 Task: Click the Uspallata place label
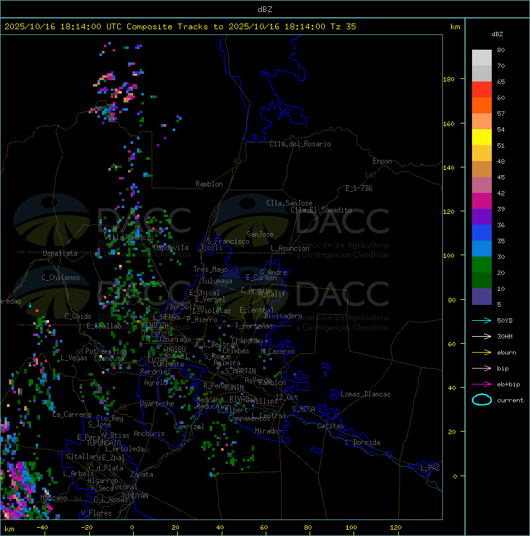(60, 253)
